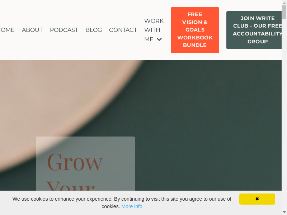Open the HOME menu link
Screen dimensions: 287x215
pyautogui.click(x=7, y=30)
